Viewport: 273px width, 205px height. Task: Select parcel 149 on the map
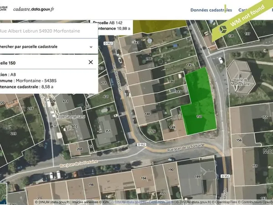pyautogui.click(x=172, y=127)
